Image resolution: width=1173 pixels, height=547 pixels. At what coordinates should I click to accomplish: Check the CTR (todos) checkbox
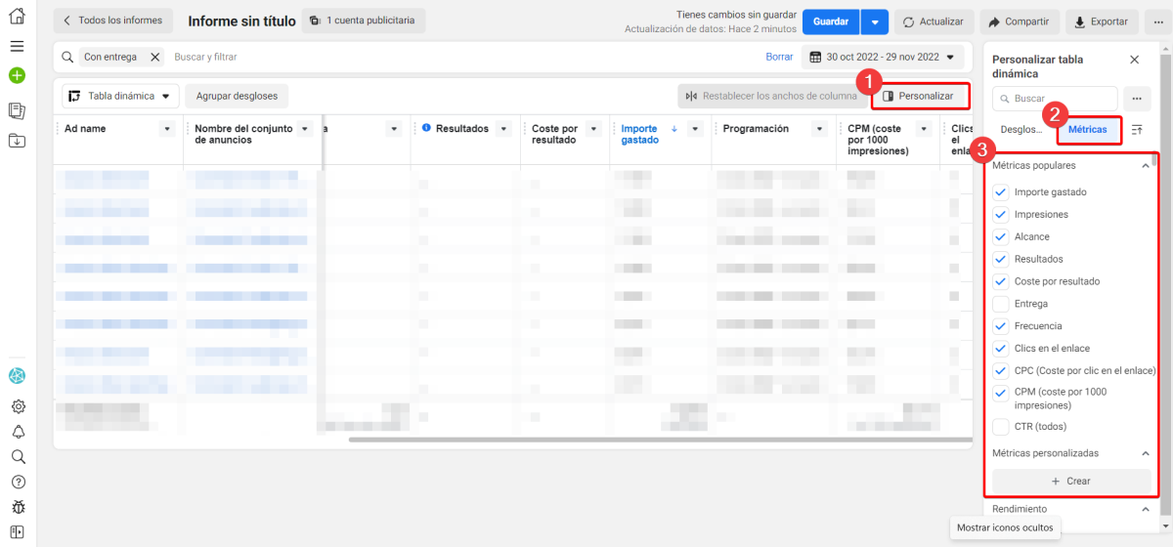[x=1000, y=427]
